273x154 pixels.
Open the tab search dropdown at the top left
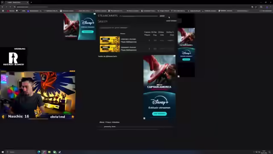point(2,3)
